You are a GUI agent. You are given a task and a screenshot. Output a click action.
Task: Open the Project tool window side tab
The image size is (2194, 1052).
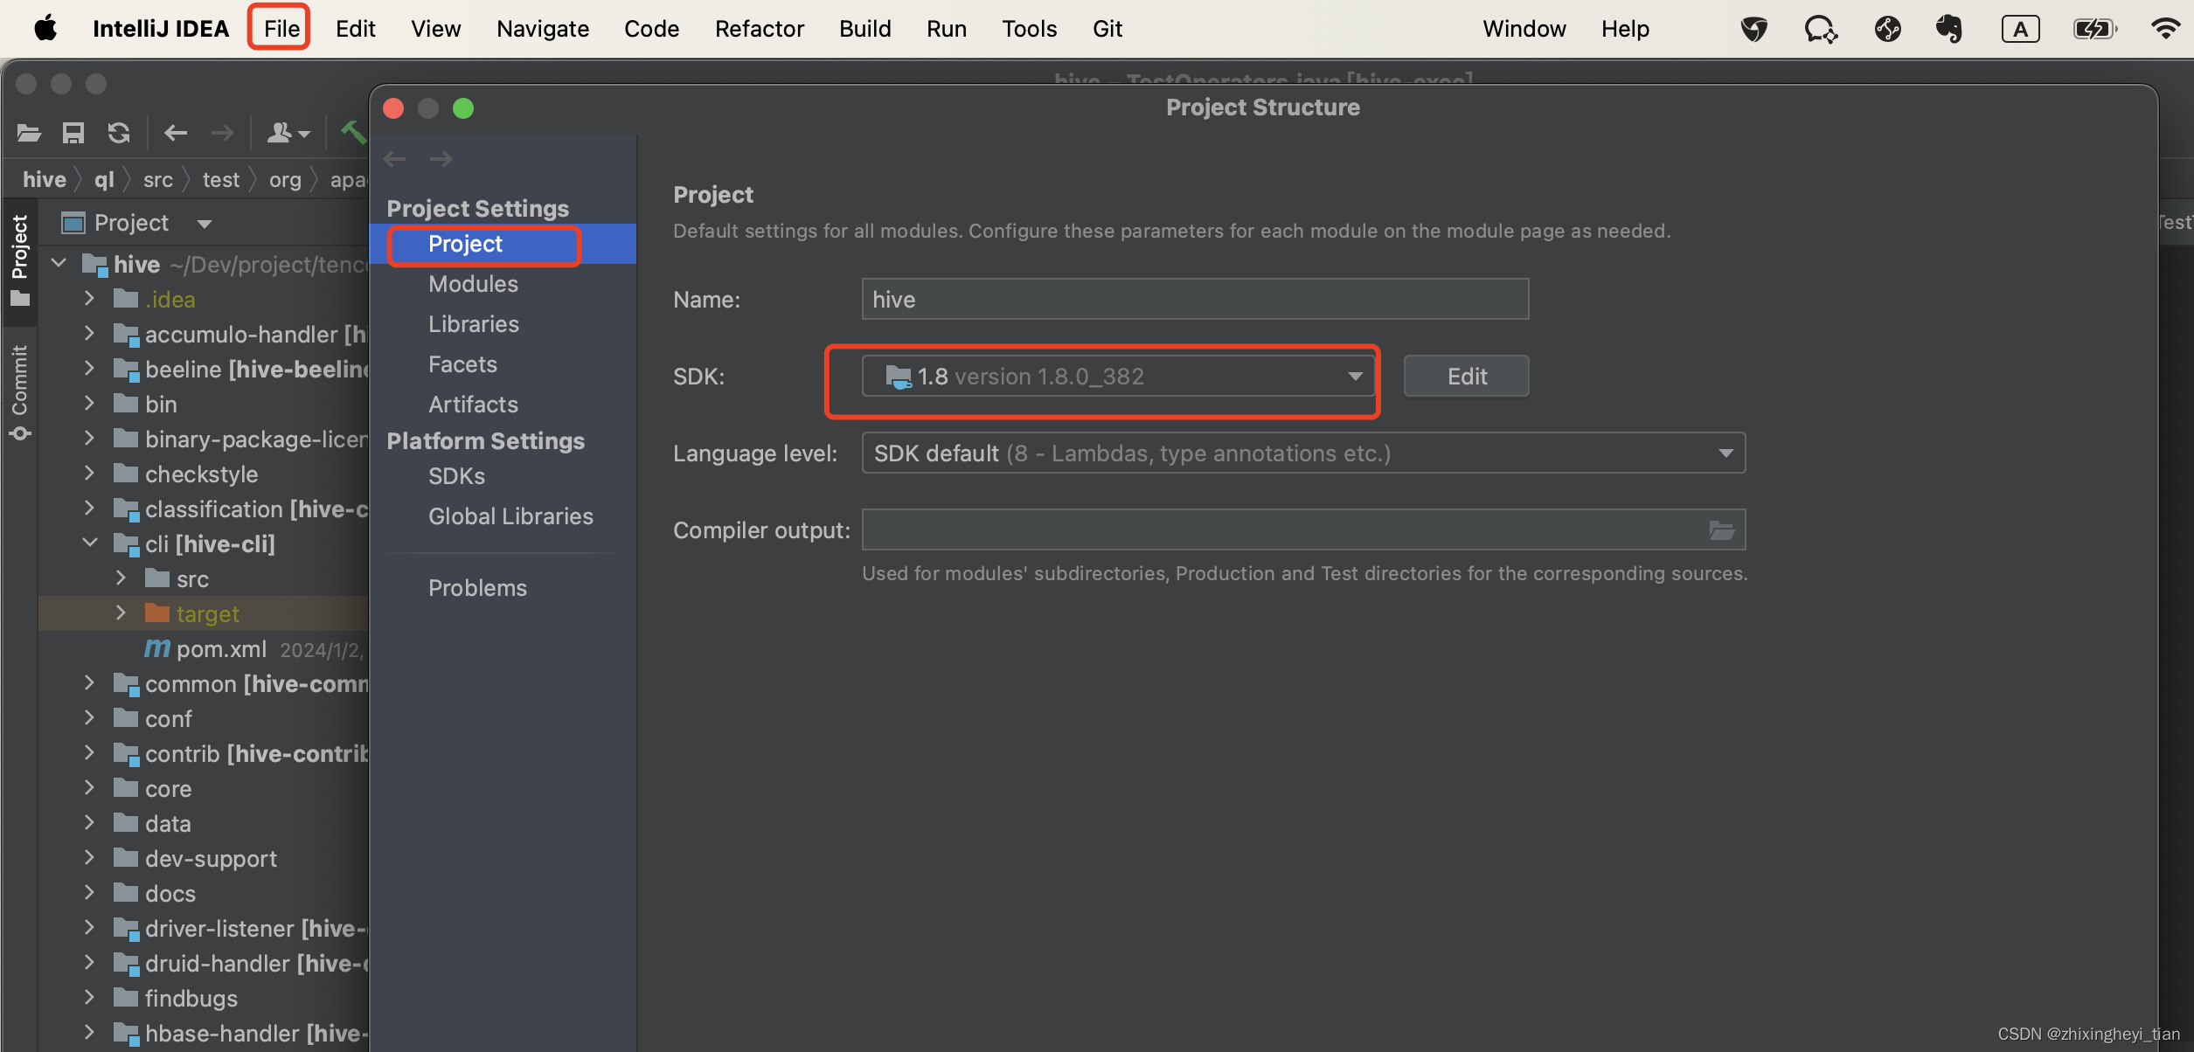click(x=19, y=260)
